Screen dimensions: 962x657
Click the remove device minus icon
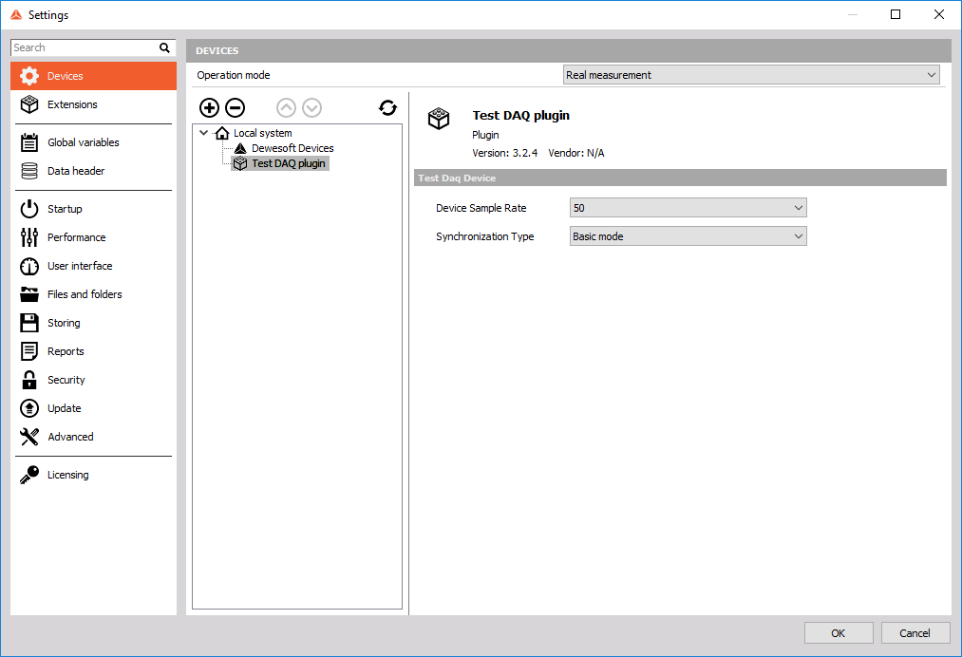click(235, 108)
